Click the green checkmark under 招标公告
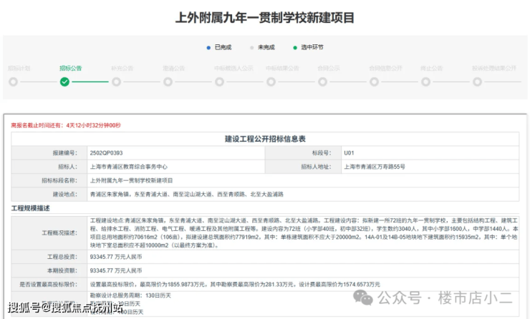530x319 pixels. [65, 82]
